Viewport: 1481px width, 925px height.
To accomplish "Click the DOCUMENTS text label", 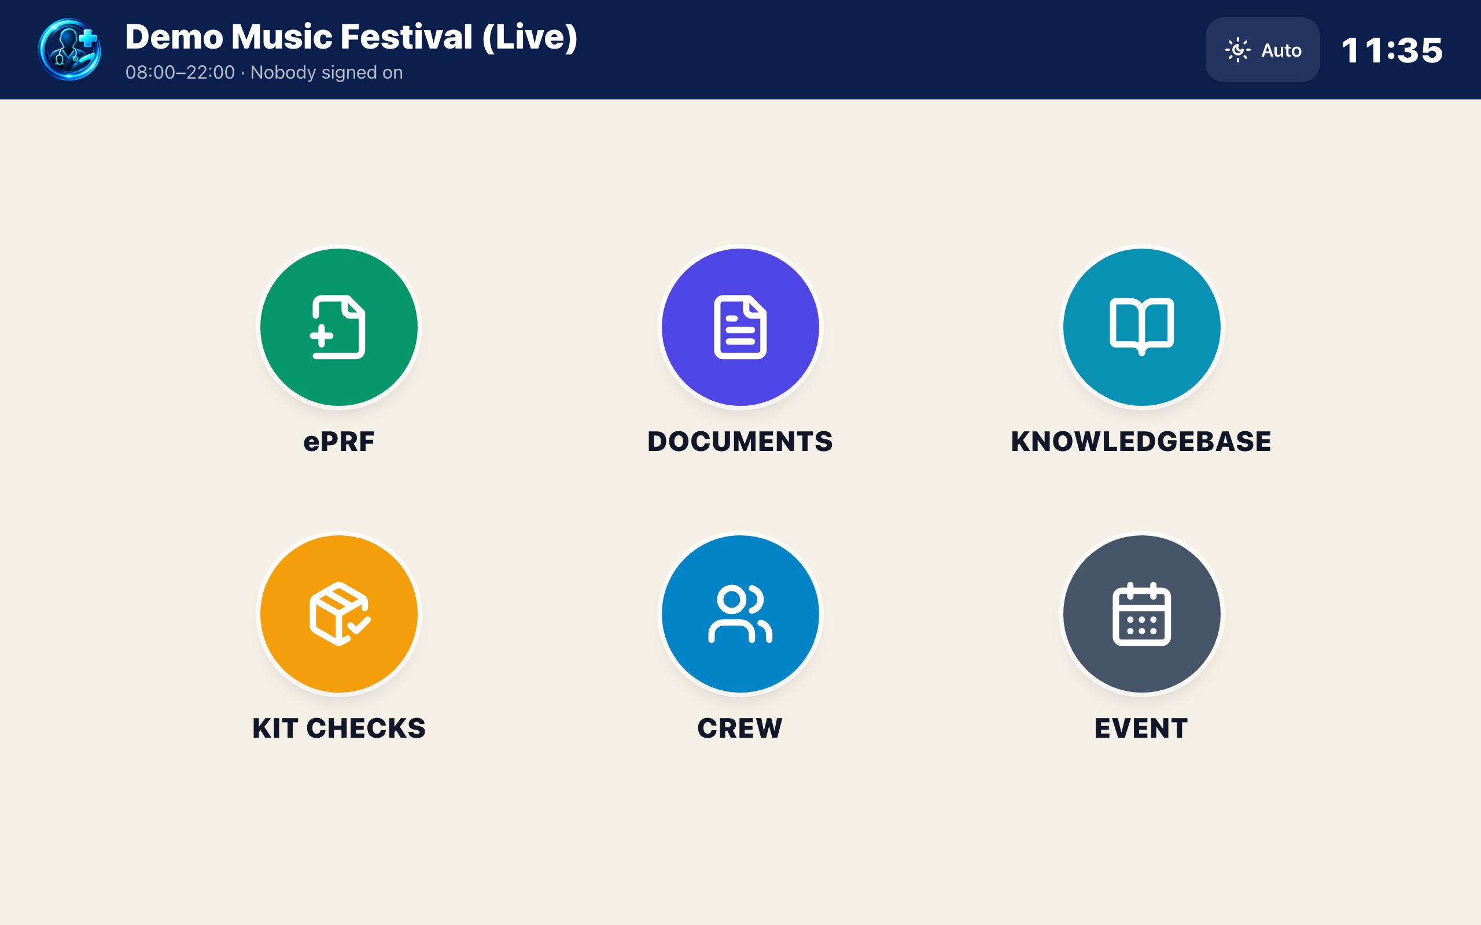I will (740, 441).
